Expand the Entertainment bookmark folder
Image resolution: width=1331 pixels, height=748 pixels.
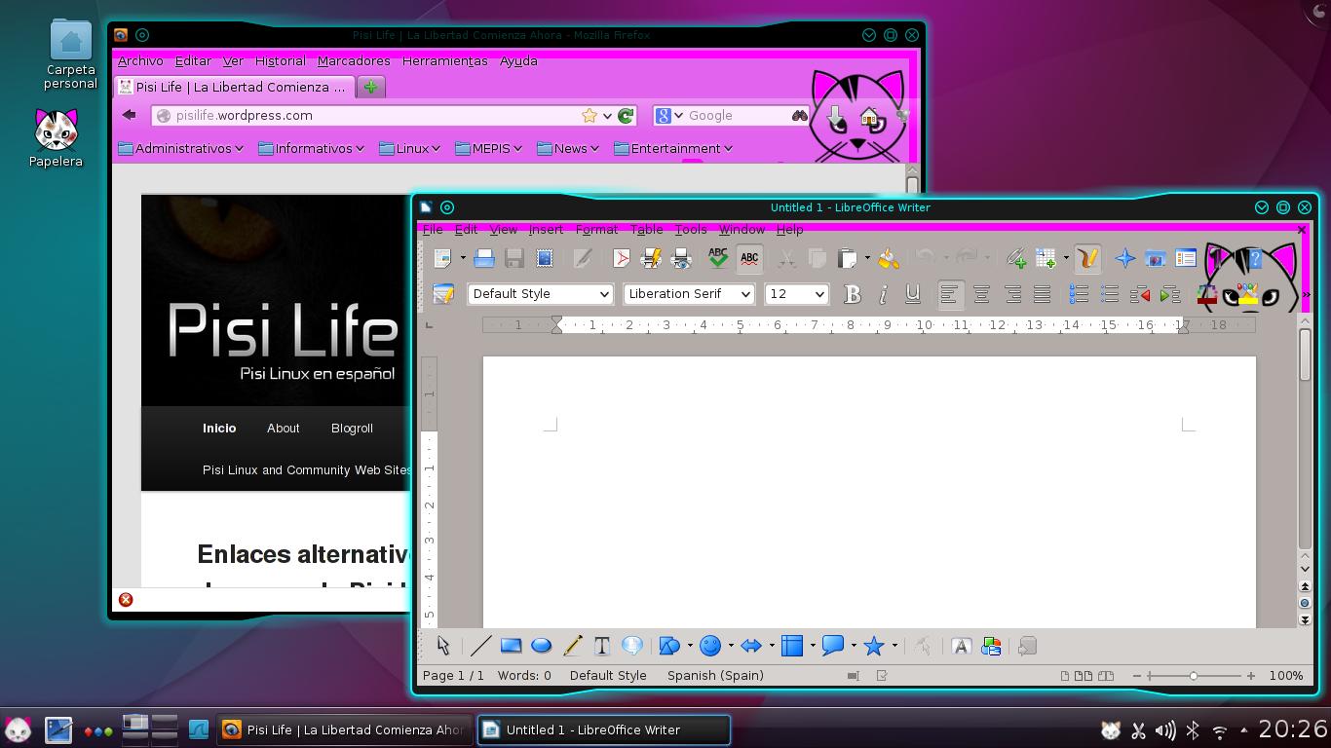[673, 148]
